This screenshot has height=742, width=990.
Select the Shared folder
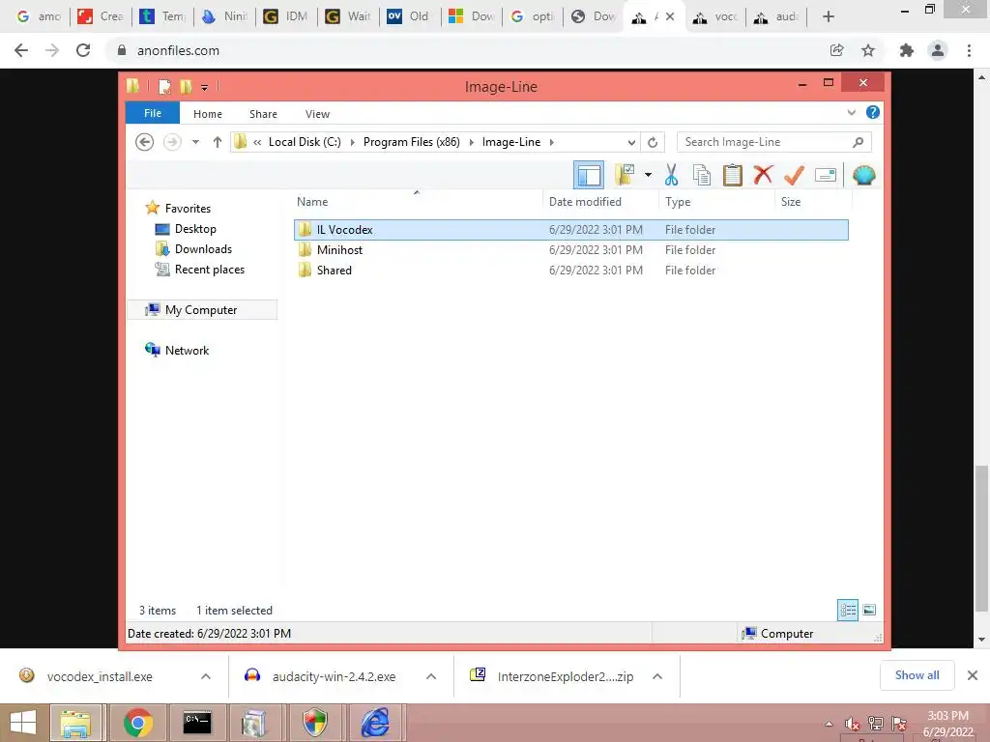click(x=570, y=271)
